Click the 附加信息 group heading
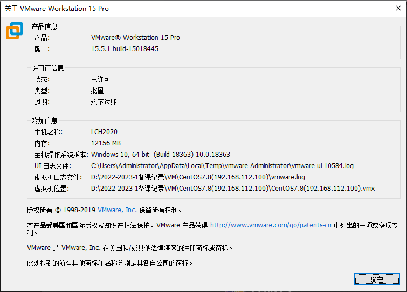The width and height of the screenshot is (407, 292). (x=44, y=121)
